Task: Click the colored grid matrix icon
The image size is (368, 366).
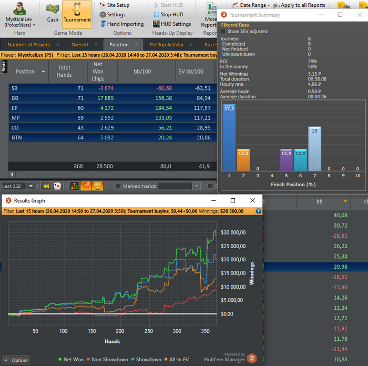Action: point(75,186)
